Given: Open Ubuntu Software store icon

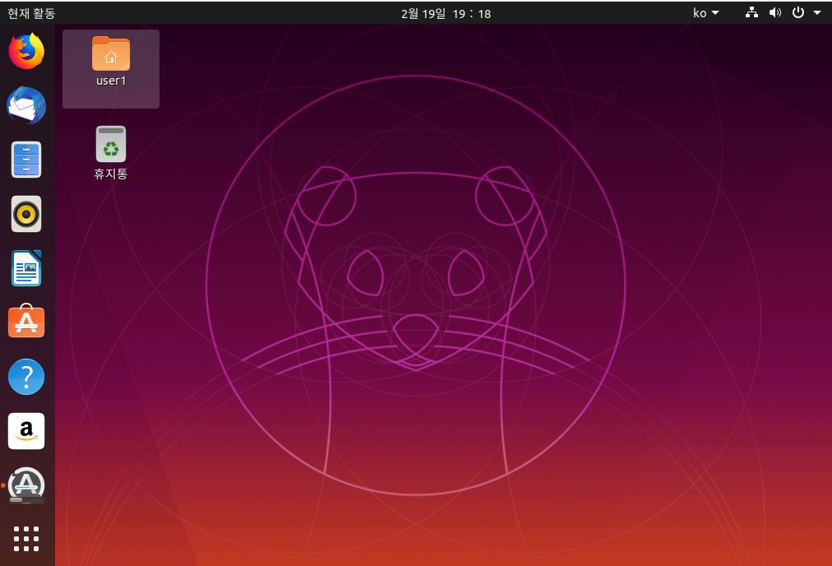Looking at the screenshot, I should (x=26, y=322).
